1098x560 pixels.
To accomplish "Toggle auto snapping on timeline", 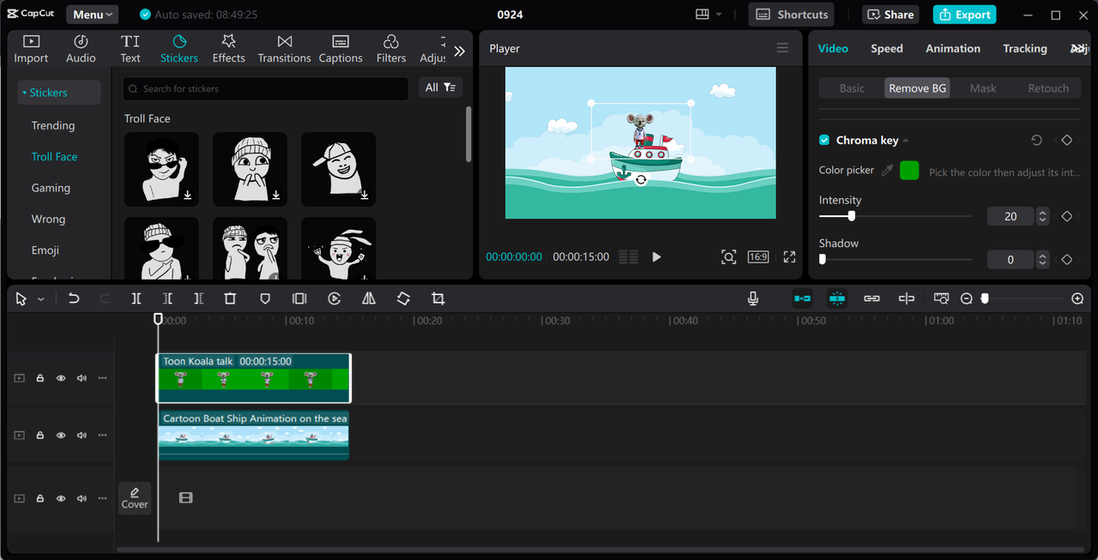I will point(837,298).
